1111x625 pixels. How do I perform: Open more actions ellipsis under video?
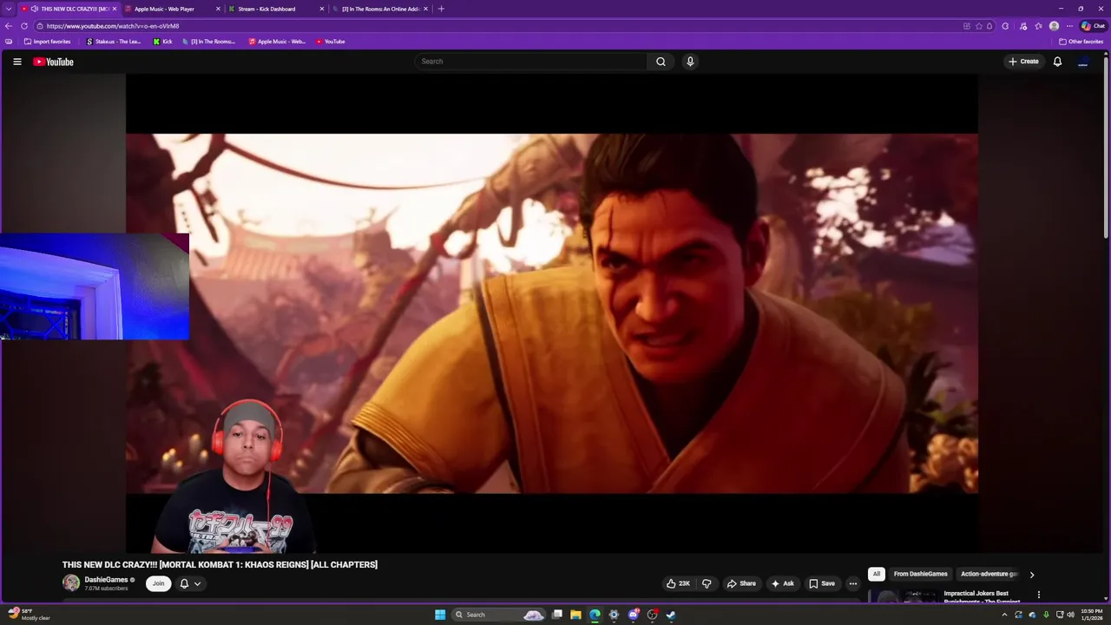pos(852,583)
